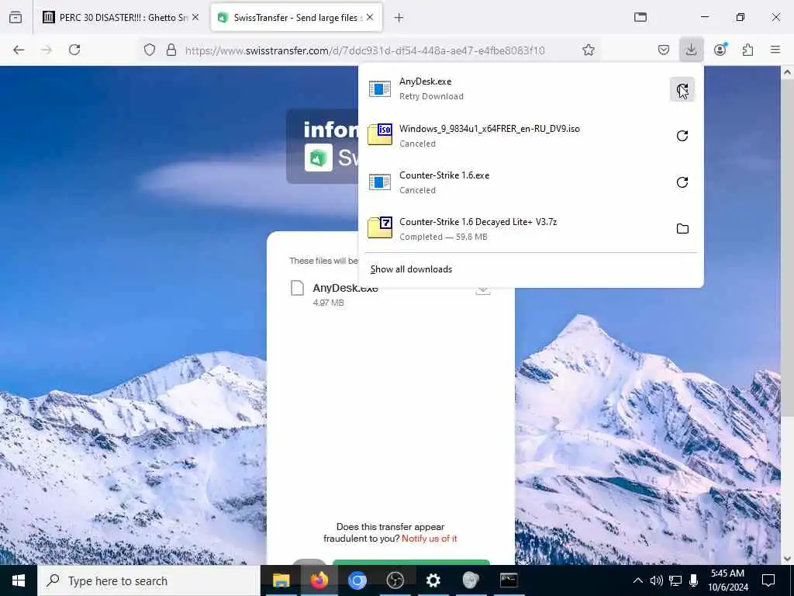Select the Windows_9 ISO entry in the downloads list
Viewport: 794px width, 596px height.
pos(515,136)
